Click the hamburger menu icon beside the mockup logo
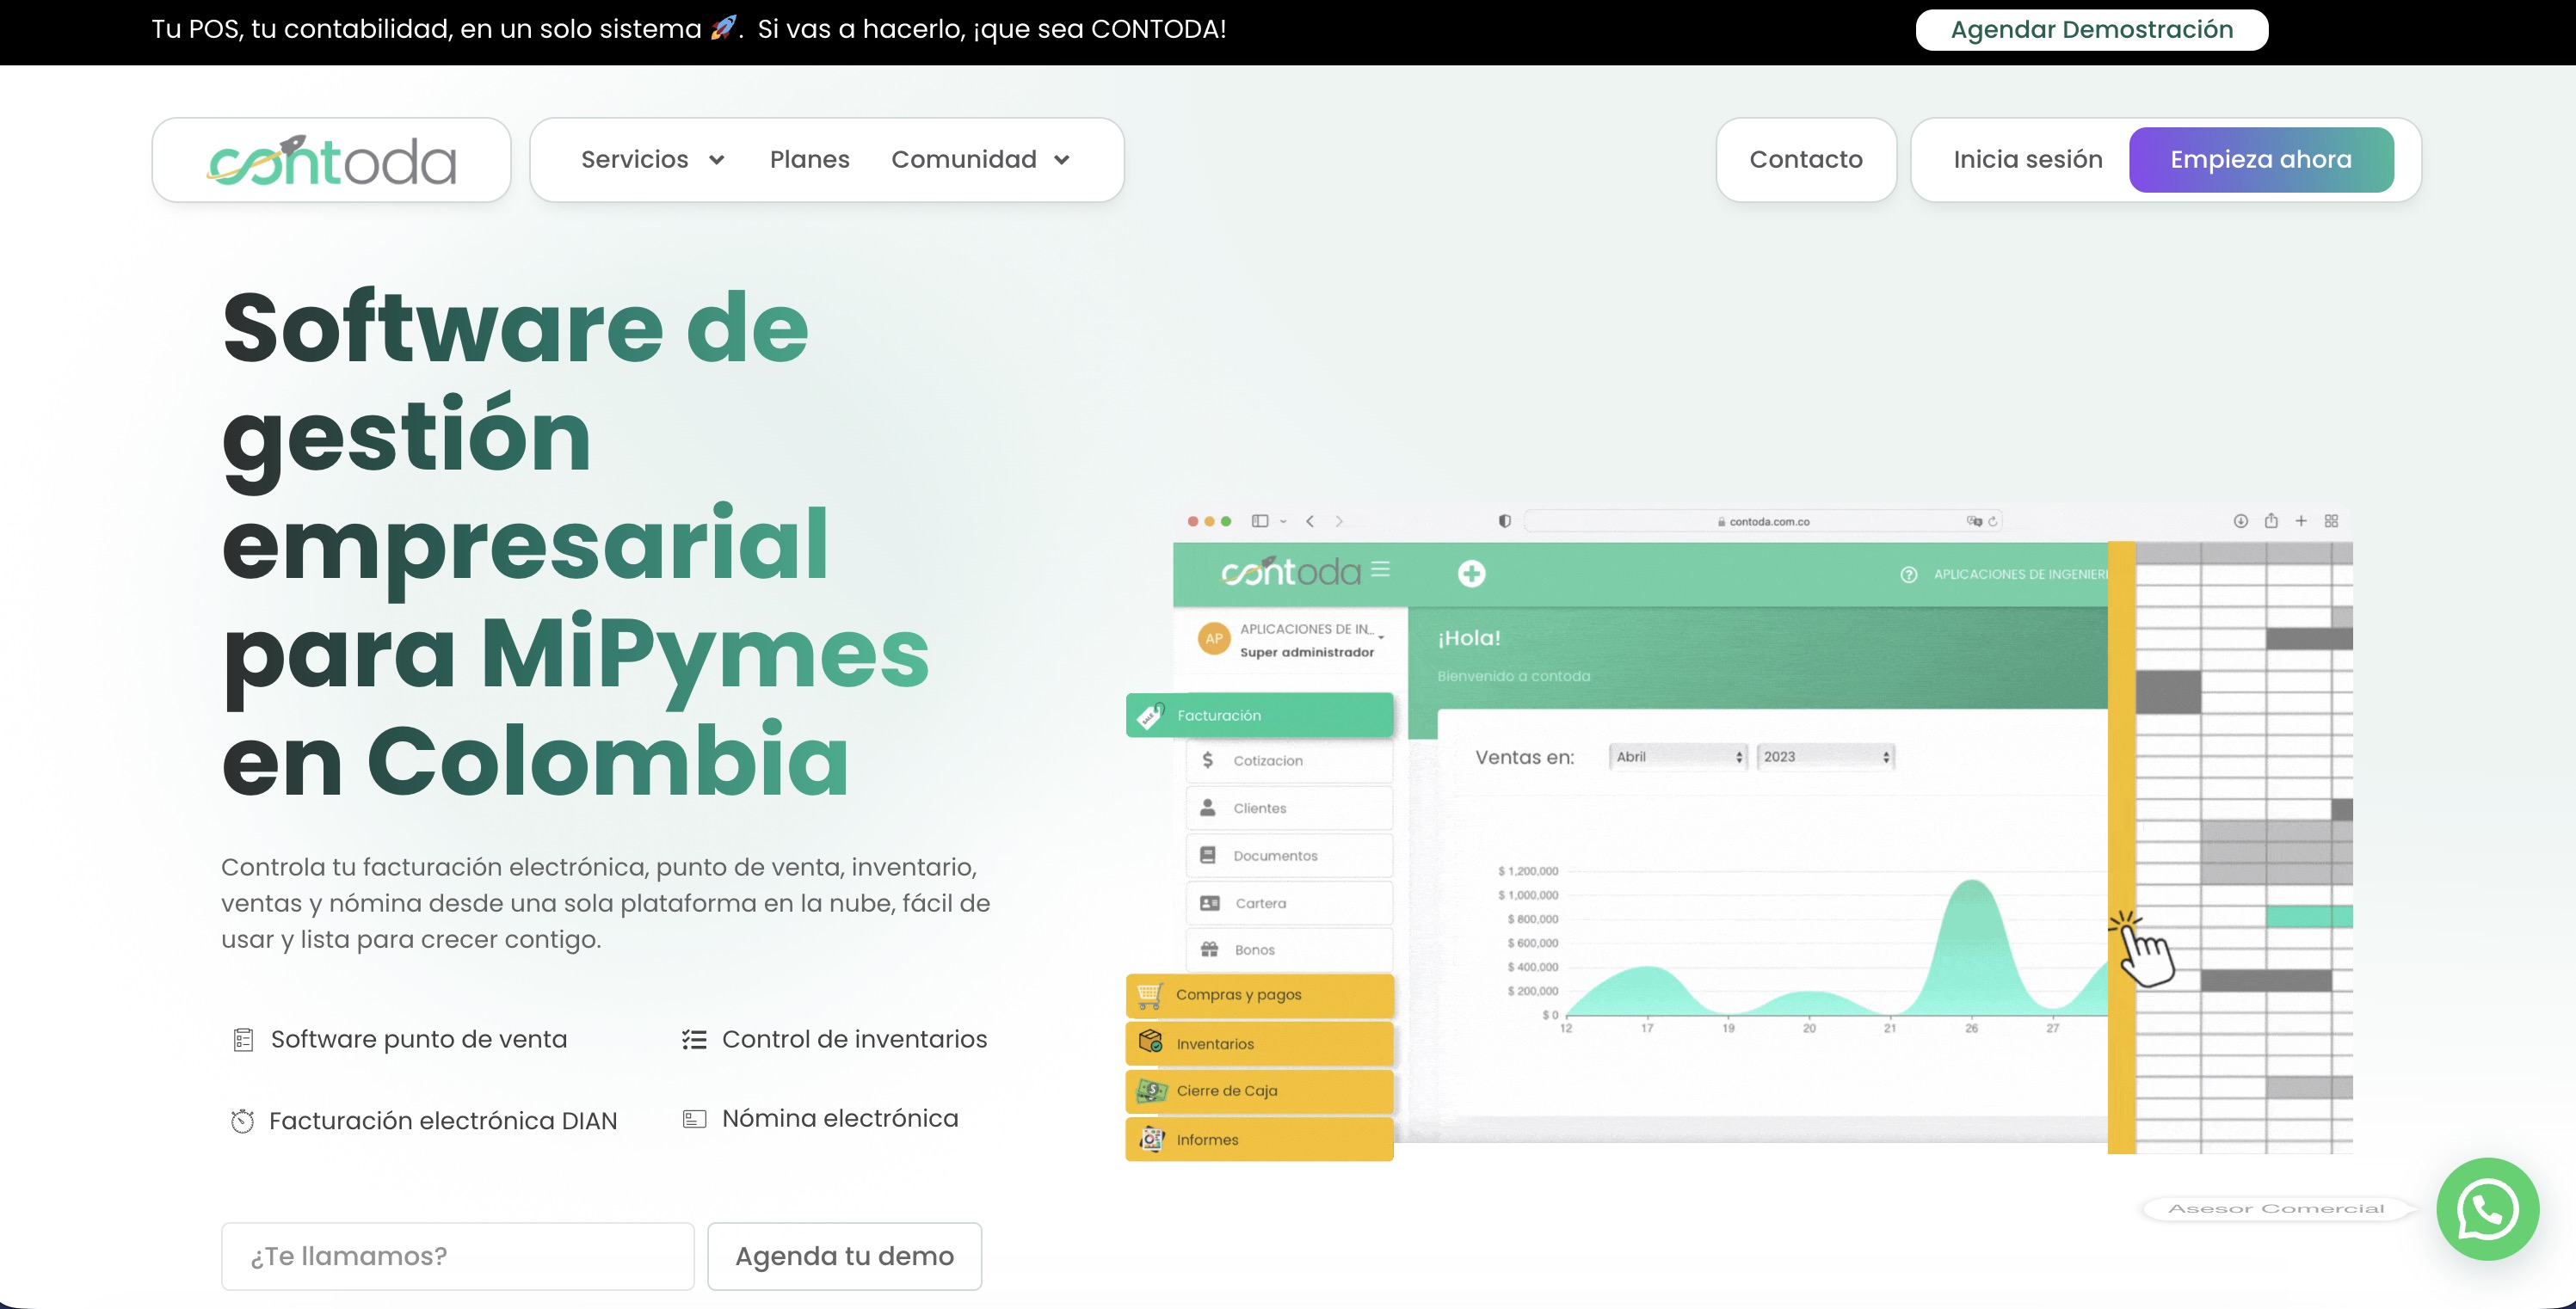This screenshot has width=2576, height=1309. coord(1381,569)
